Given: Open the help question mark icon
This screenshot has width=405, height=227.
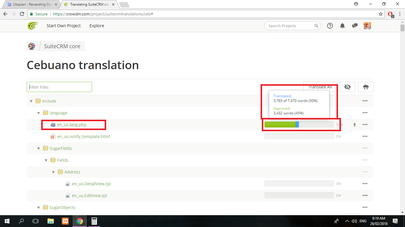Looking at the screenshot, I should point(330,26).
